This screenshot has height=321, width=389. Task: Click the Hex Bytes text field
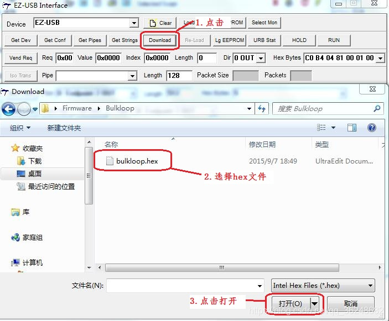point(340,58)
